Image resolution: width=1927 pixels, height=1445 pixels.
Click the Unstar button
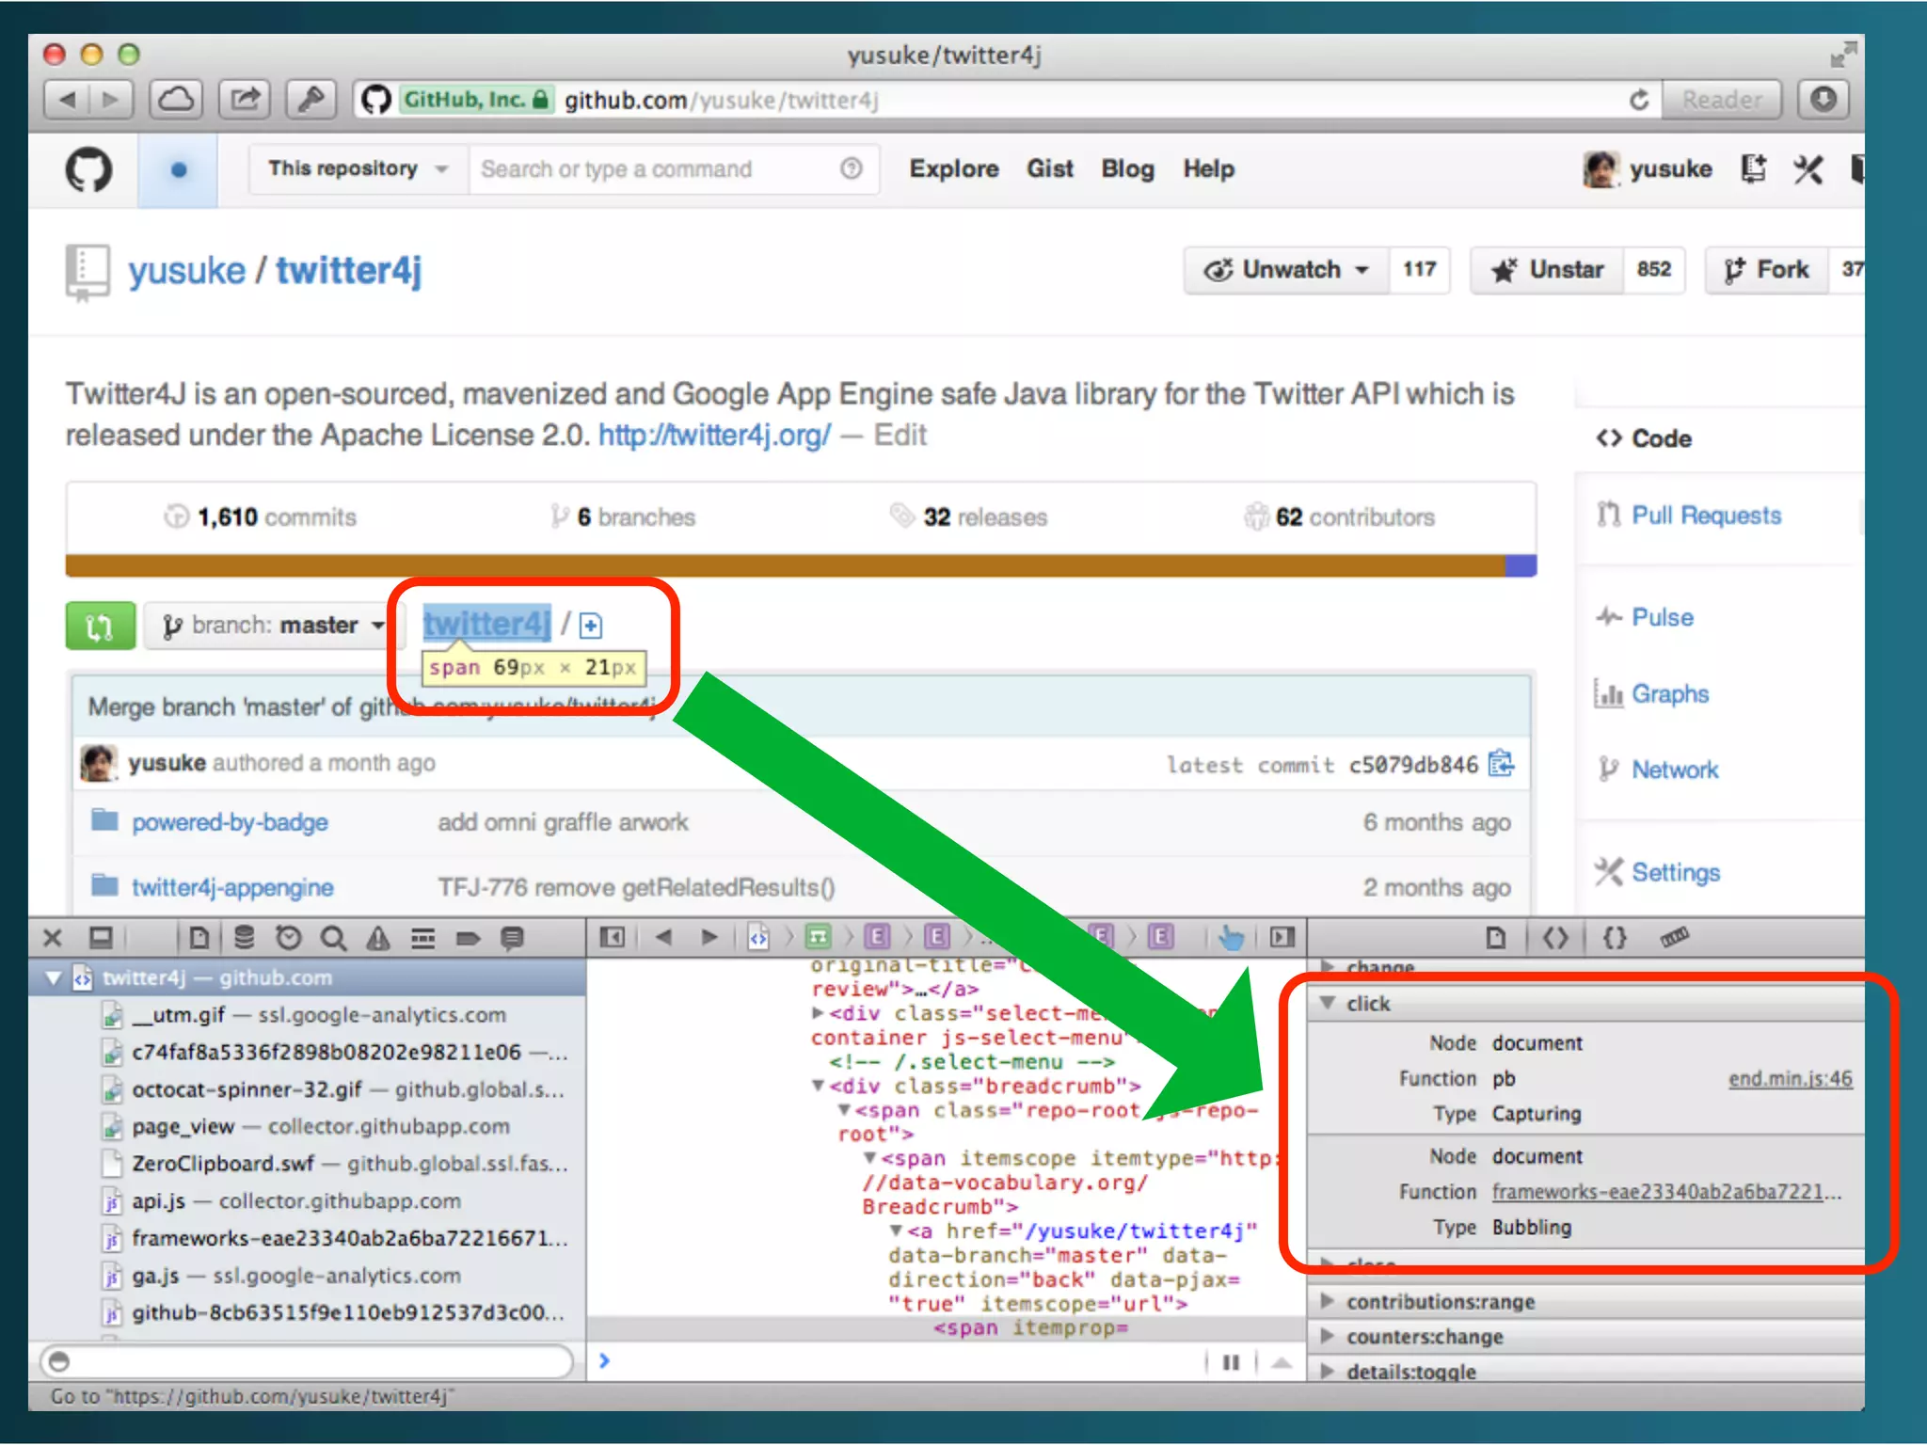pyautogui.click(x=1548, y=270)
